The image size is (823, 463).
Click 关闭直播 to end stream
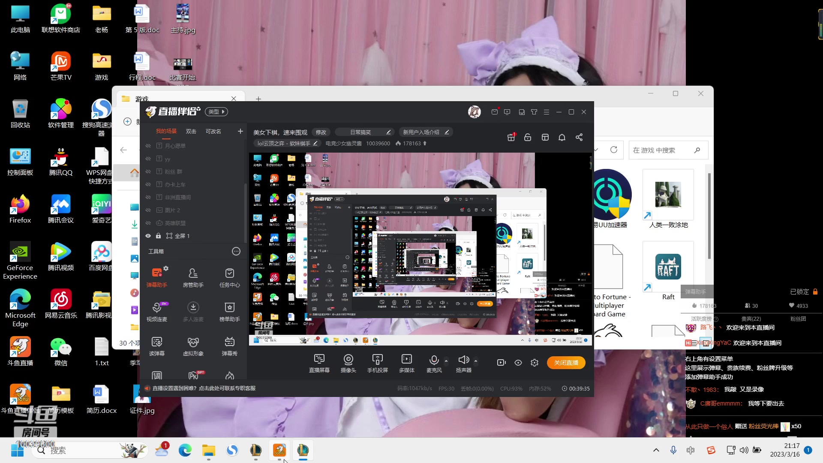[x=566, y=363]
